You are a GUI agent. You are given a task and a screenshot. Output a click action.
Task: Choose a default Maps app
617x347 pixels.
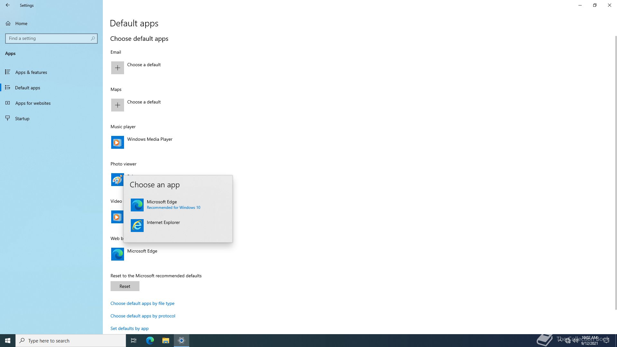pos(144,102)
